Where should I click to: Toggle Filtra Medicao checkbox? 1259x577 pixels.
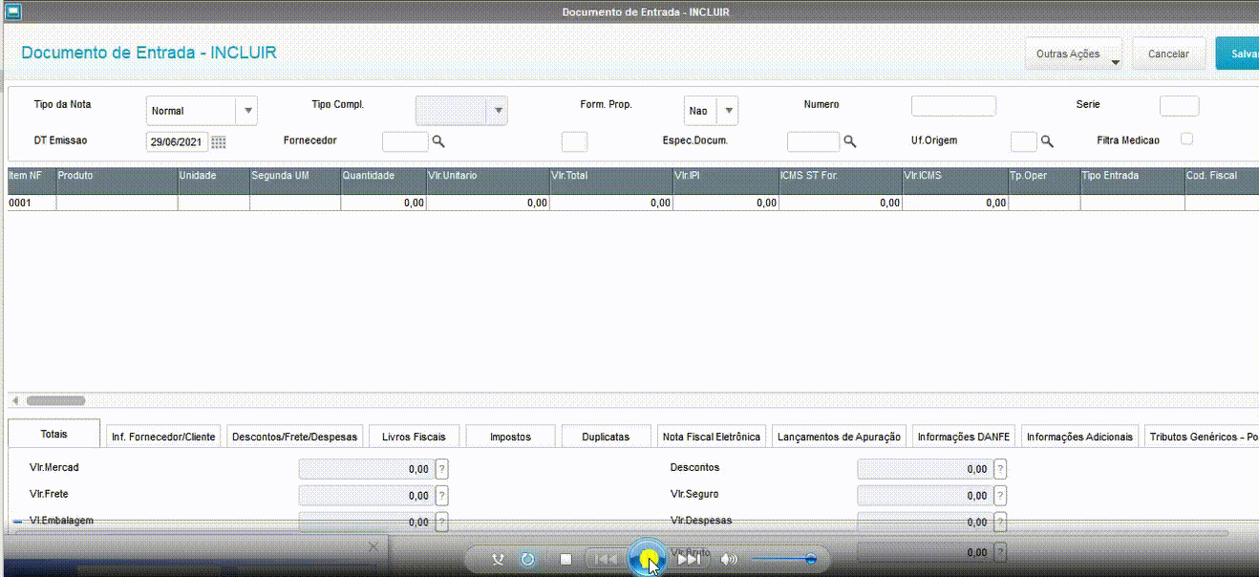coord(1186,139)
